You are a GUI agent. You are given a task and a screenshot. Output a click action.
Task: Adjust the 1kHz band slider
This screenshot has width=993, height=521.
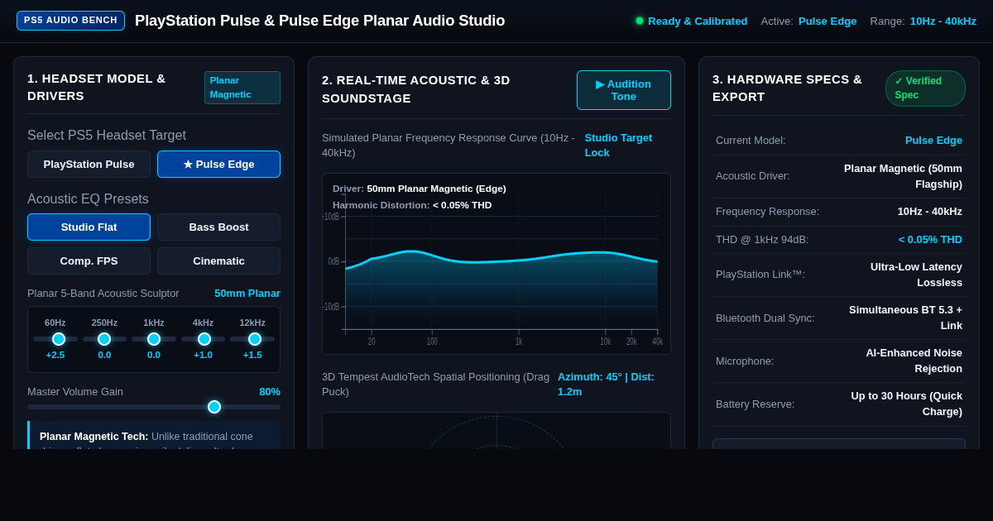[154, 339]
